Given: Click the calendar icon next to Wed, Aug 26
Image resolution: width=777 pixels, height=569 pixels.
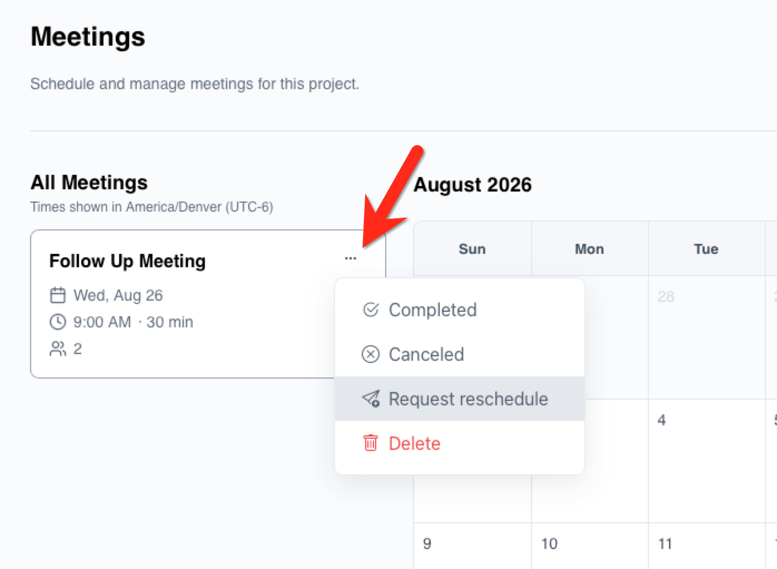Looking at the screenshot, I should tap(58, 295).
